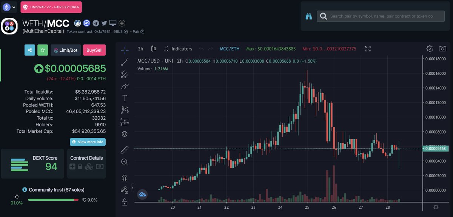Open Uniswap V2 Pair Explorer
The width and height of the screenshot is (453, 217).
point(51,7)
